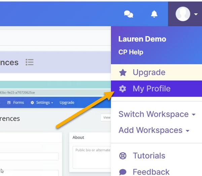Click the notifications bell icon
The height and width of the screenshot is (176, 202).
[x=154, y=14]
